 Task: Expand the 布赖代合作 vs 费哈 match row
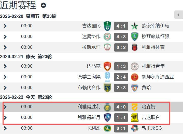coord(5,88)
